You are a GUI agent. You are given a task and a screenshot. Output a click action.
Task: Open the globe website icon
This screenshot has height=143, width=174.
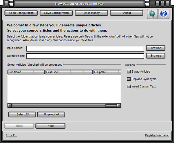(x=152, y=14)
